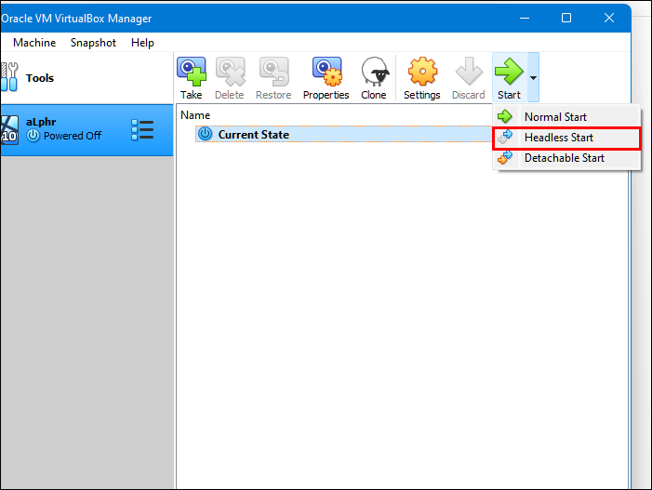Click the Take snapshot icon
This screenshot has width=652, height=490.
(192, 72)
